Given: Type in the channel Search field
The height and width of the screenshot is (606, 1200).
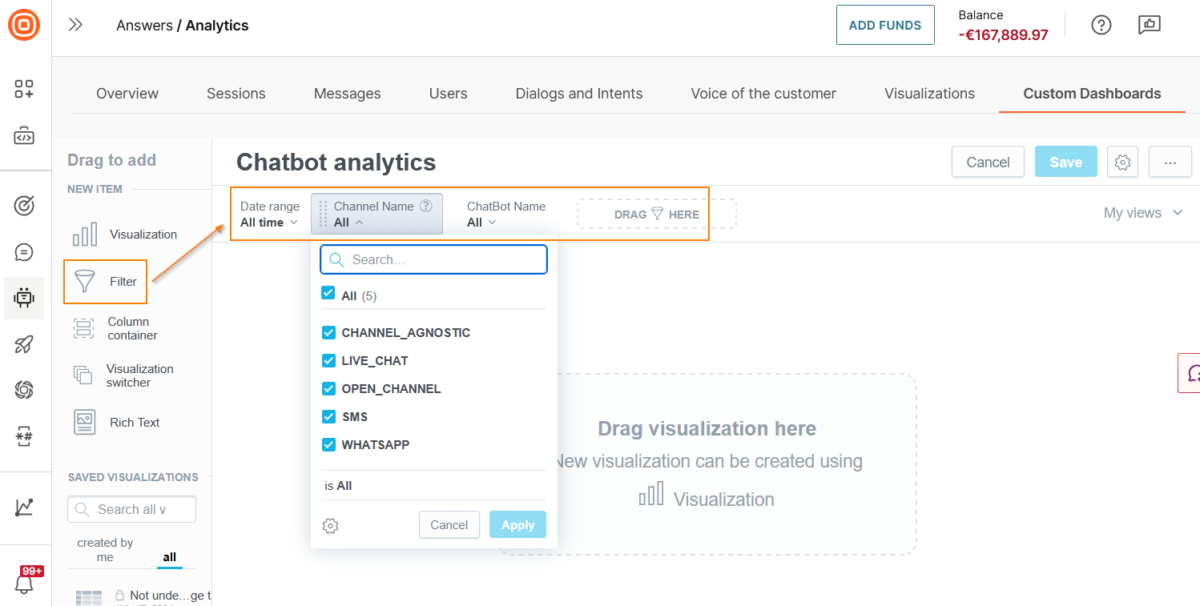Looking at the screenshot, I should (433, 259).
